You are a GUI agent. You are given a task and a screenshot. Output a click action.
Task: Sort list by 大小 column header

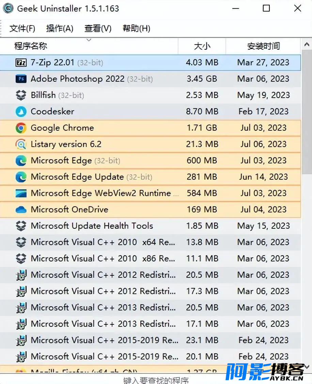point(202,46)
